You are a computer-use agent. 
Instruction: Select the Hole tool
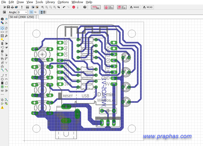tap(2, 91)
